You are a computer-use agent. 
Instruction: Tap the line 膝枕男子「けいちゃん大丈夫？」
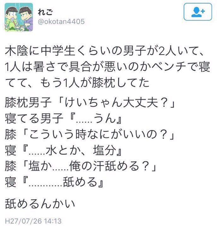coord(90,103)
